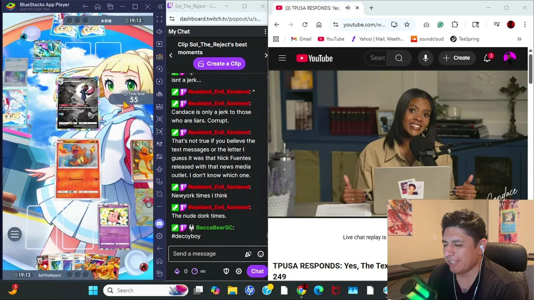Open BlueStacks recent apps icon in the sidebar
The width and height of the screenshot is (534, 300).
tap(159, 274)
